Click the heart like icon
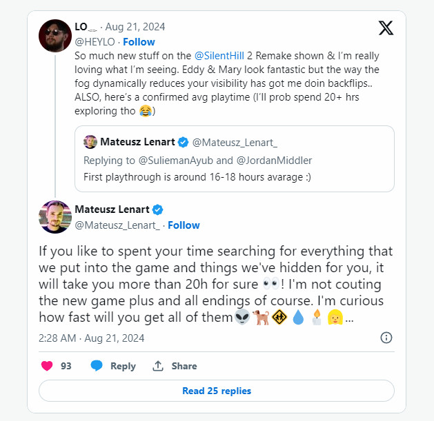Viewport: 434px width, 421px height. [x=47, y=366]
